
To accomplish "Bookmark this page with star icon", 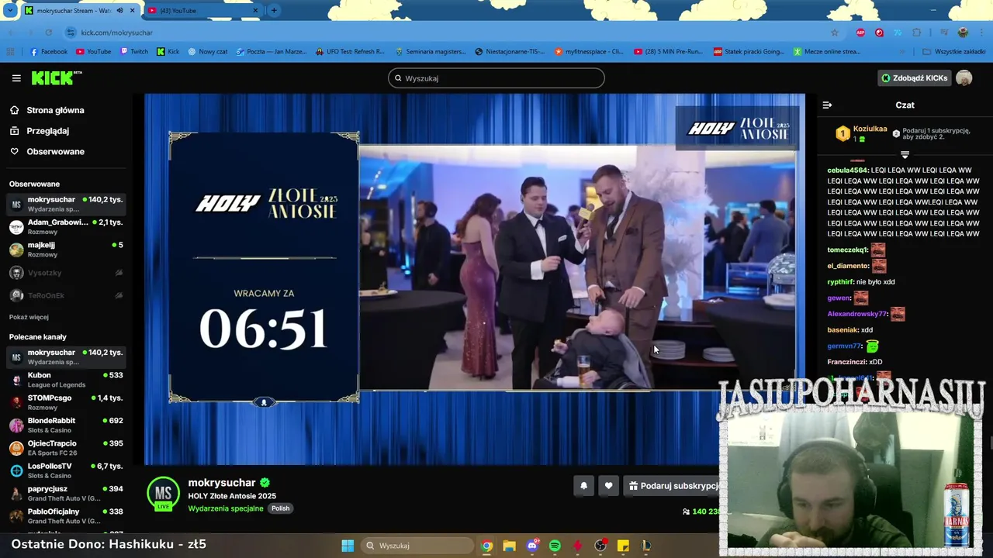I will pos(835,33).
